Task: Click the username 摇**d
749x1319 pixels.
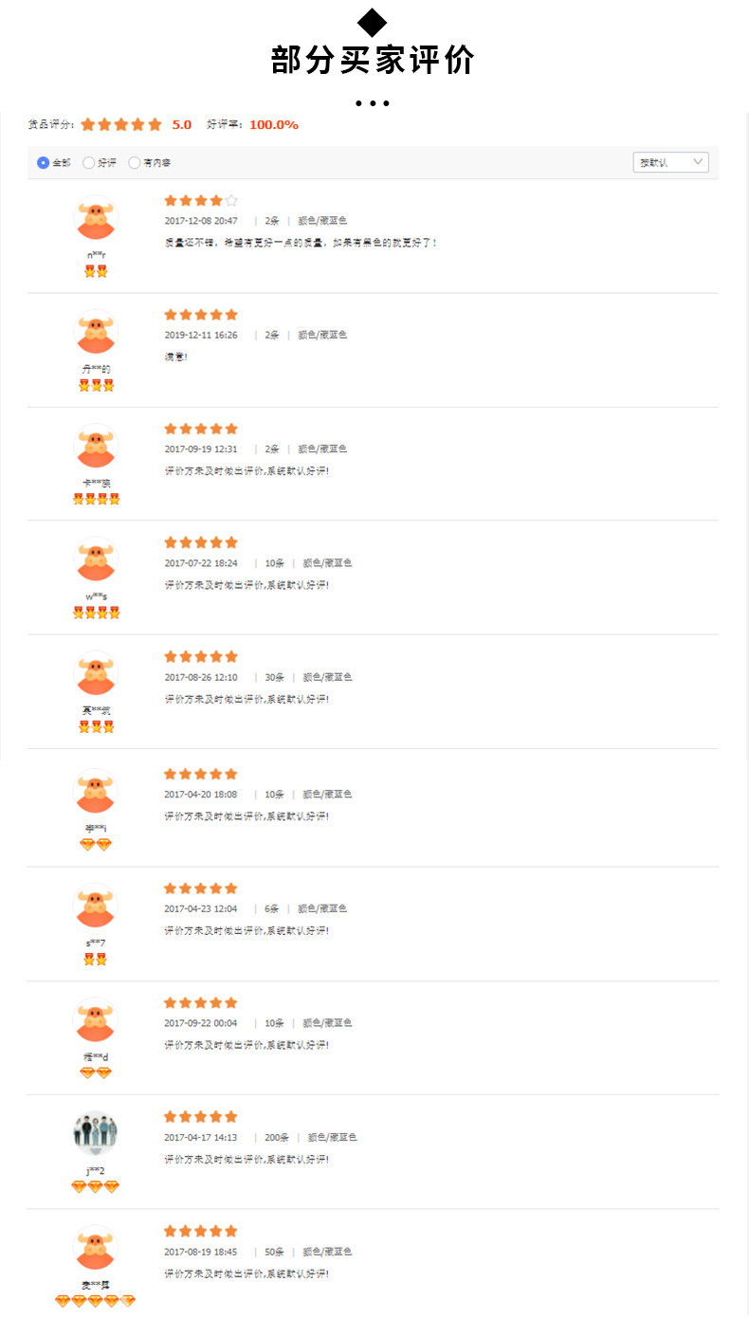Action: pos(96,1056)
